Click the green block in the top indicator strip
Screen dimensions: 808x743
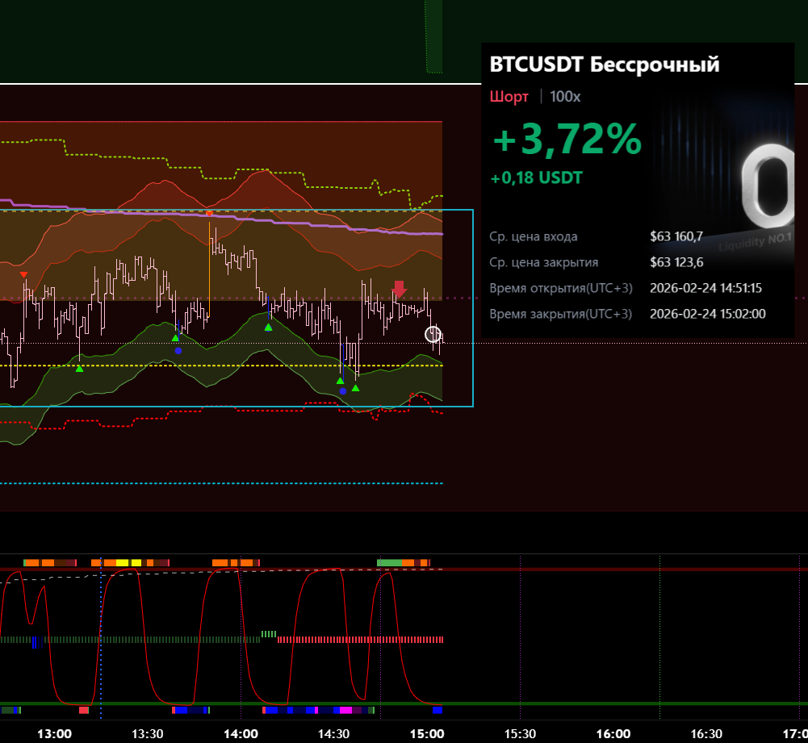(389, 562)
